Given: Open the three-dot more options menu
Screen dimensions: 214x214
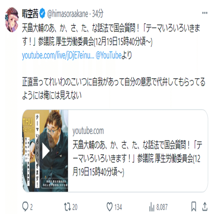Looking at the screenshot, I should pos(205,13).
